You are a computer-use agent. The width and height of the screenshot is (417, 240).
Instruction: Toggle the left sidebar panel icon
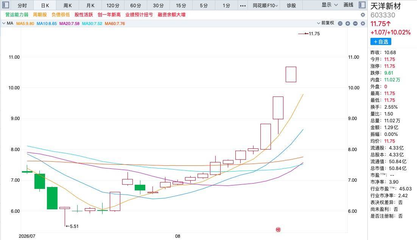click(x=6, y=5)
